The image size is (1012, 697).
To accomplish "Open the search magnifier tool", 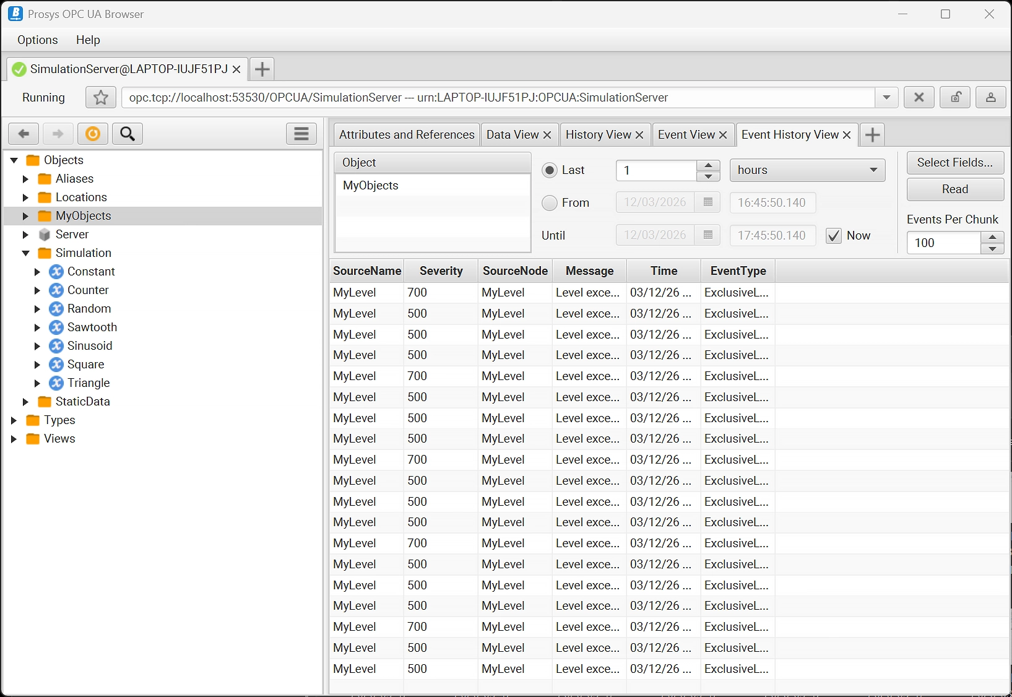I will (x=128, y=134).
